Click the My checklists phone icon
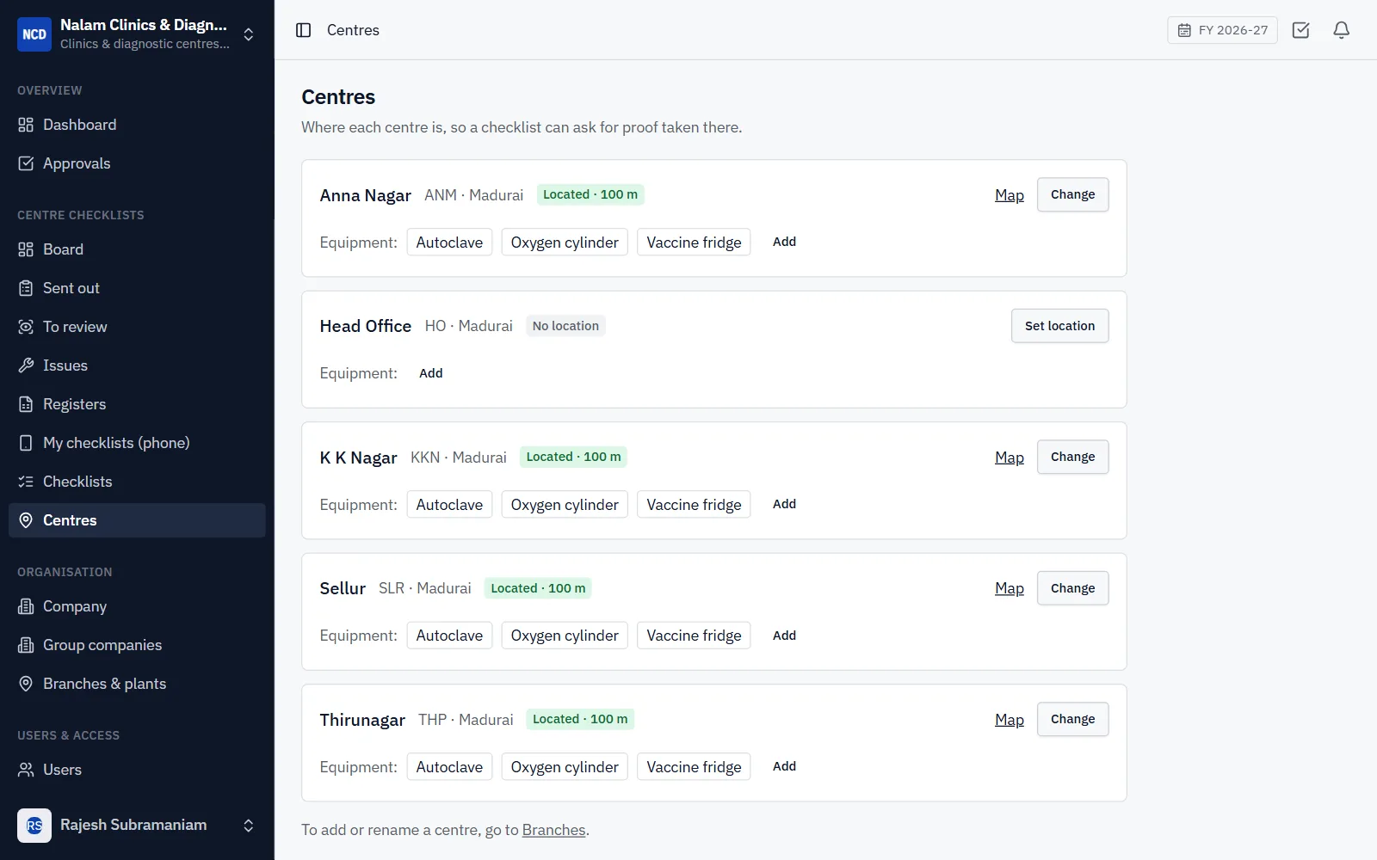The width and height of the screenshot is (1377, 860). [x=26, y=443]
